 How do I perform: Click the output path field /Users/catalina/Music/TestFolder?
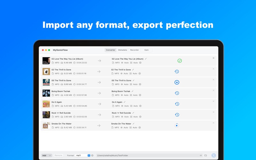(x=148, y=156)
